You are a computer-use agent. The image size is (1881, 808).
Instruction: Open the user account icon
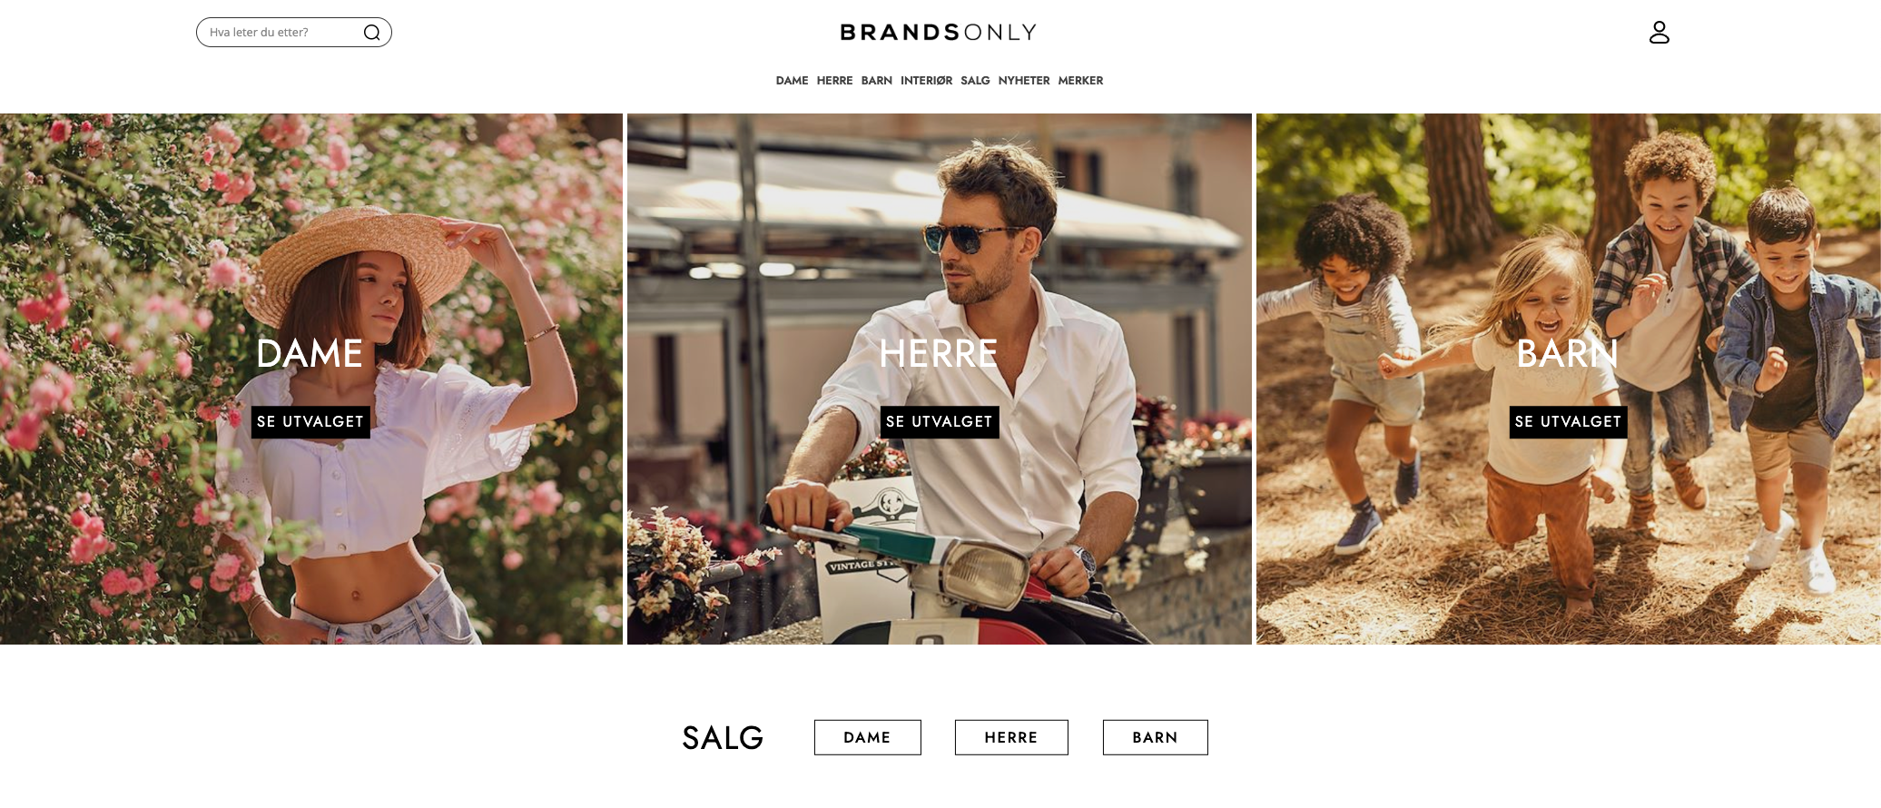click(x=1659, y=33)
